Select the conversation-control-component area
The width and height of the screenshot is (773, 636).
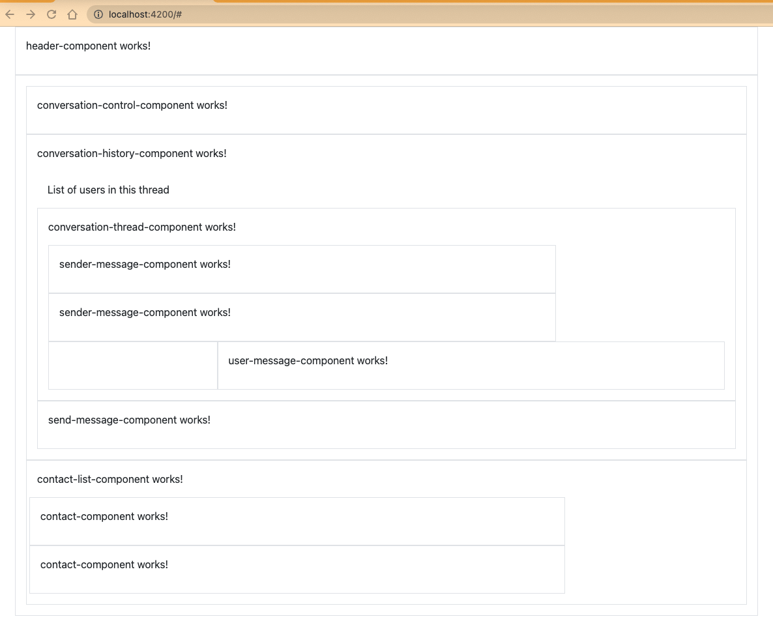tap(132, 105)
